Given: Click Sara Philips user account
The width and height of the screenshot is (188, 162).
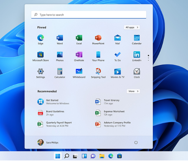Looking at the screenshot, I should [48, 143].
